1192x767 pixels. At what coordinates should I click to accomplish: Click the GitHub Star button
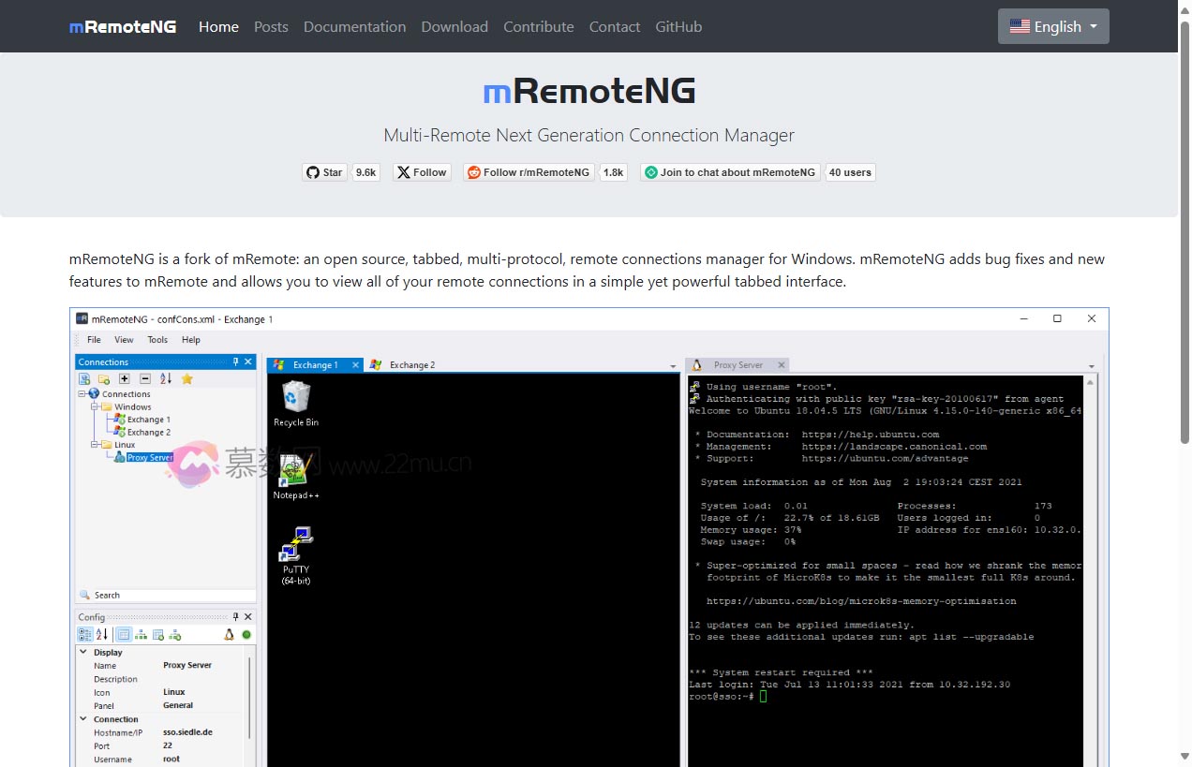[x=324, y=172]
